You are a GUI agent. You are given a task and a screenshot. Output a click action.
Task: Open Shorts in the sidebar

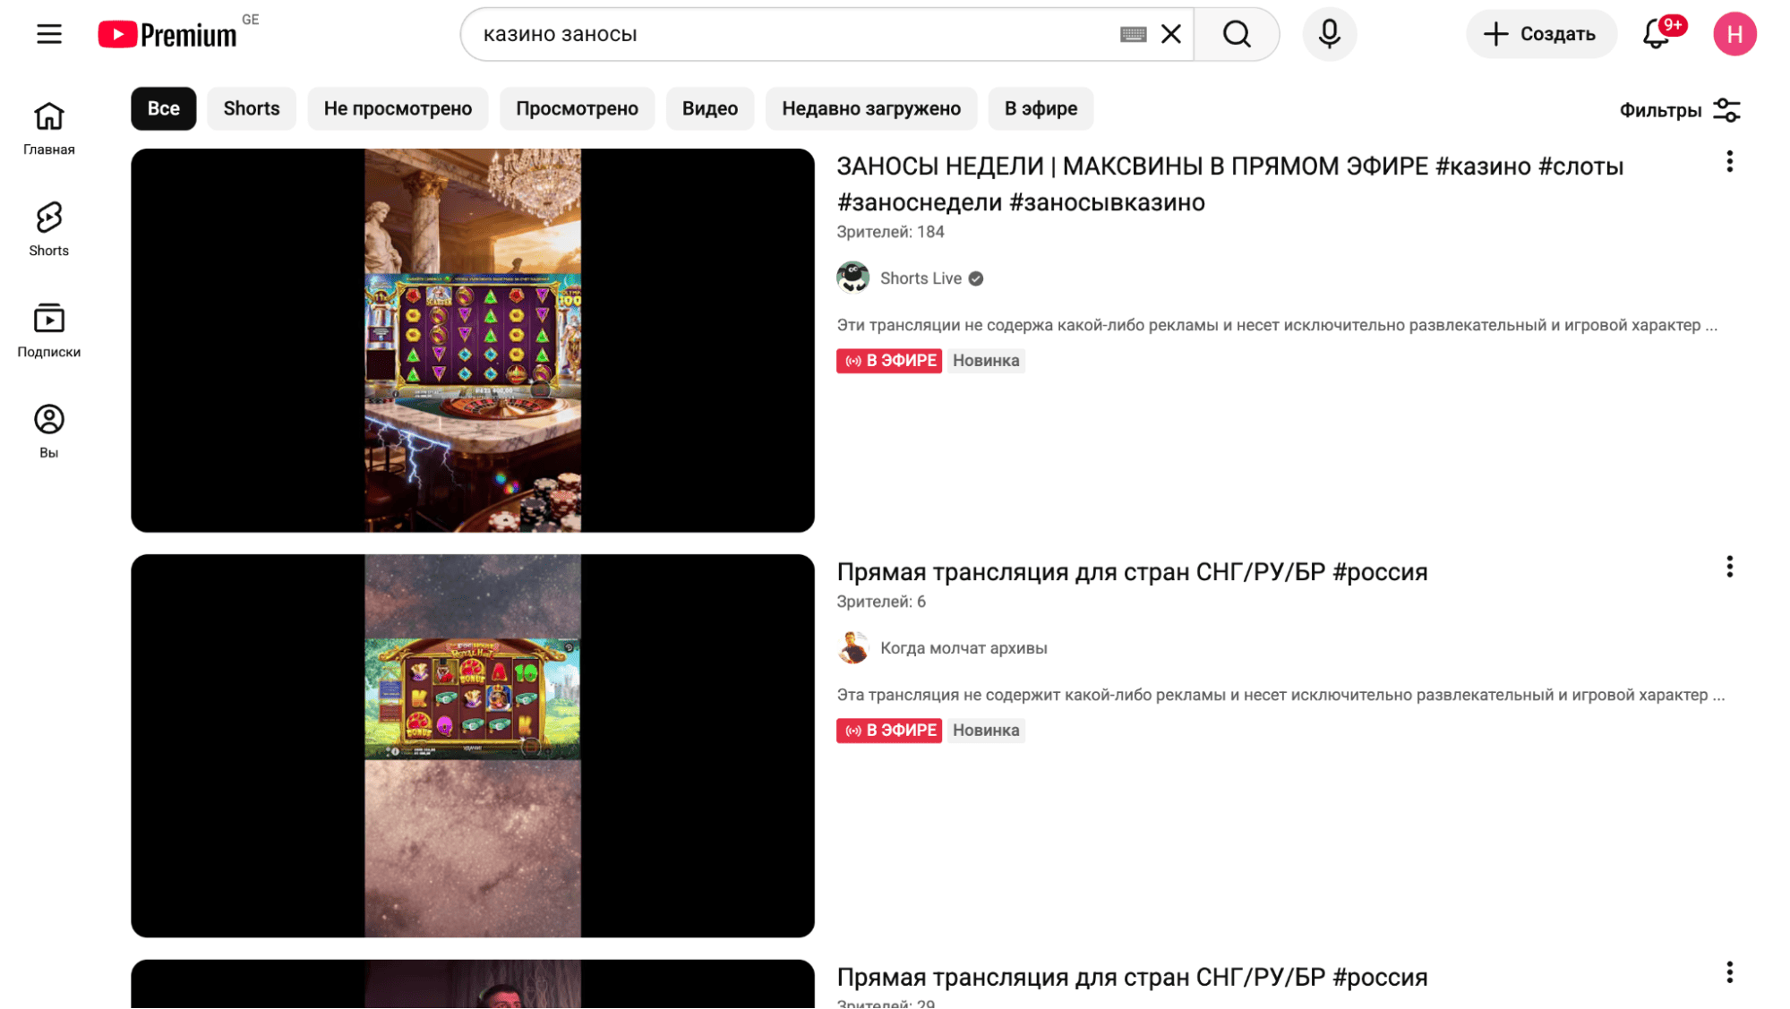click(49, 229)
